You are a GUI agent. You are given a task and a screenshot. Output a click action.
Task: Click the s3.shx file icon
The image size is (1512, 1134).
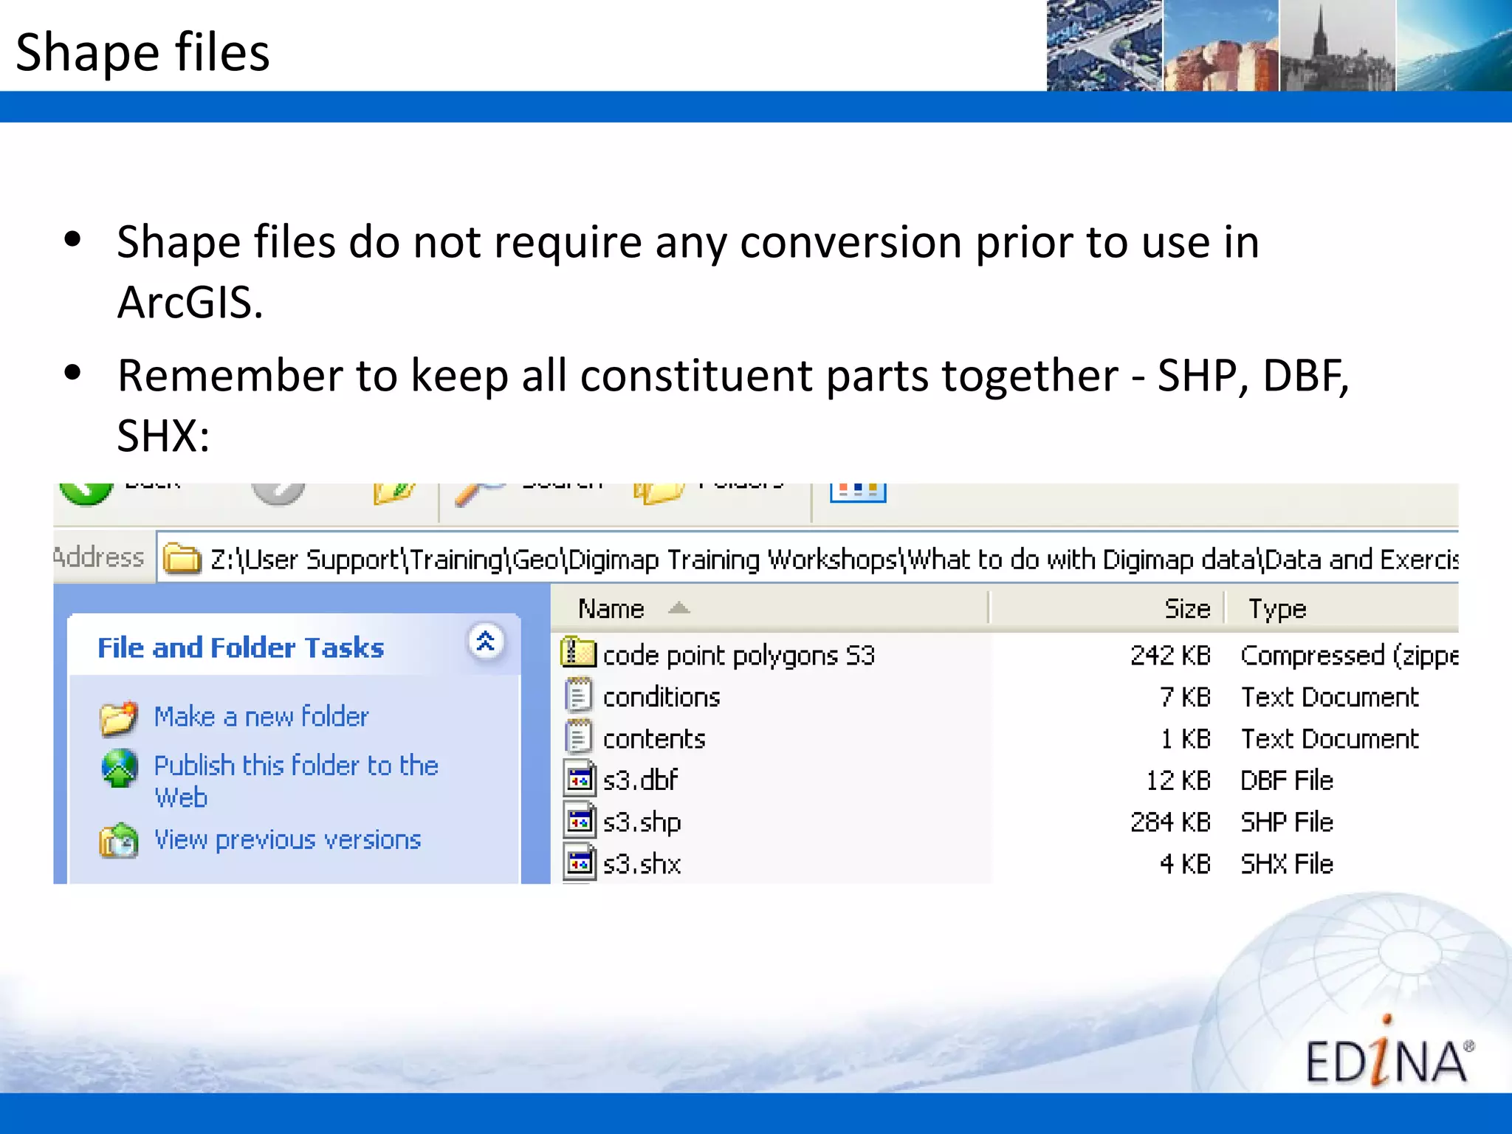[x=580, y=862]
